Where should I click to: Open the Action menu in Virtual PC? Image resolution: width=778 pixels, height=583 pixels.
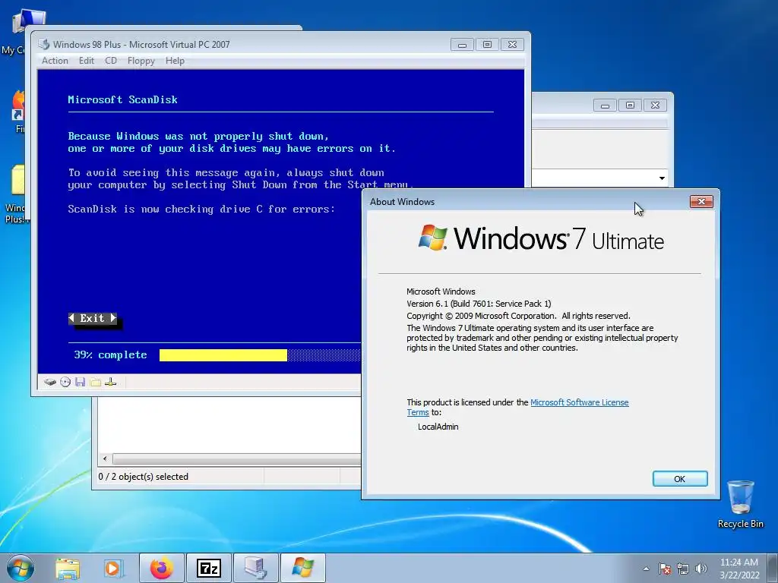55,61
